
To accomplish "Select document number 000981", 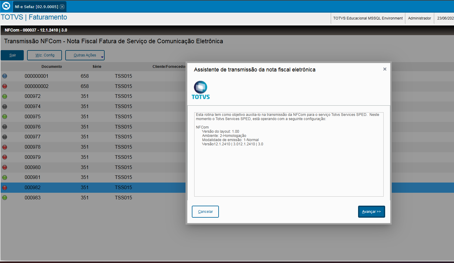I will 32,177.
